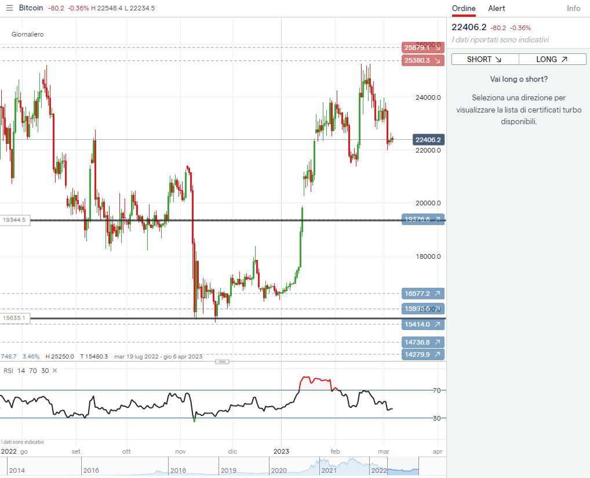This screenshot has width=590, height=478.
Task: Click the 25380.3 short level tag
Action: (x=423, y=60)
